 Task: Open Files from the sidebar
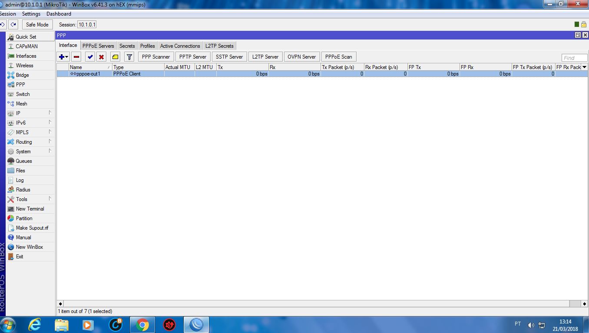[30, 171]
